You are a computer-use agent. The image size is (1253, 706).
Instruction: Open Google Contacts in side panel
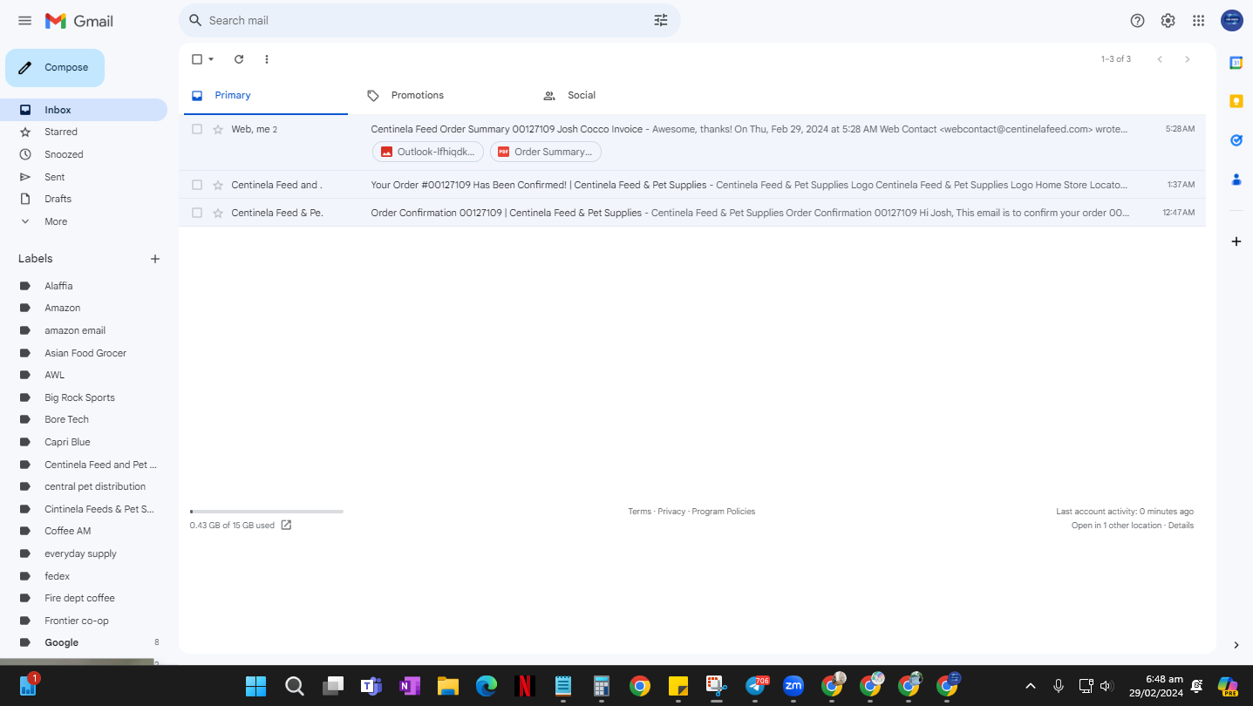[1236, 180]
